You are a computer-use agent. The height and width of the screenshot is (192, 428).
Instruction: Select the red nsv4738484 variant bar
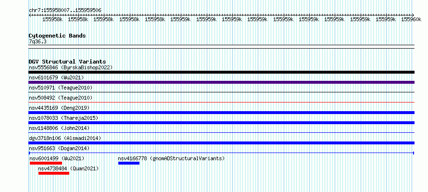(x=54, y=173)
